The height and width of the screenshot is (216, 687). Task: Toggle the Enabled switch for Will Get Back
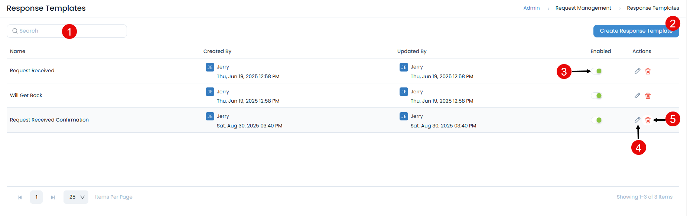click(597, 95)
